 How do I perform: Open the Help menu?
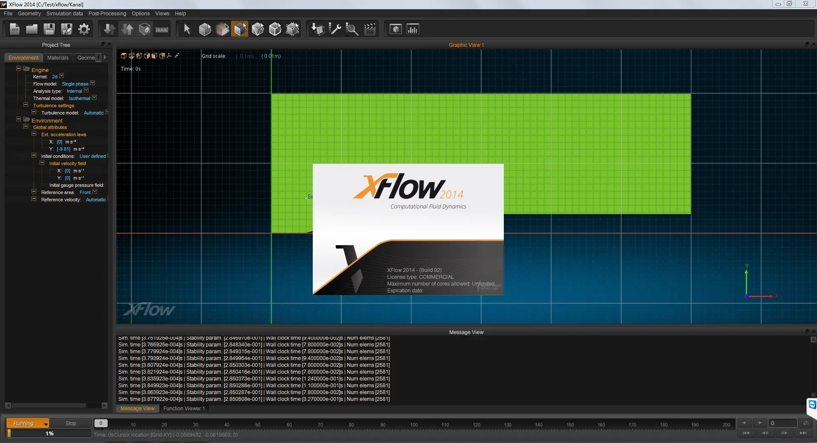pyautogui.click(x=180, y=14)
